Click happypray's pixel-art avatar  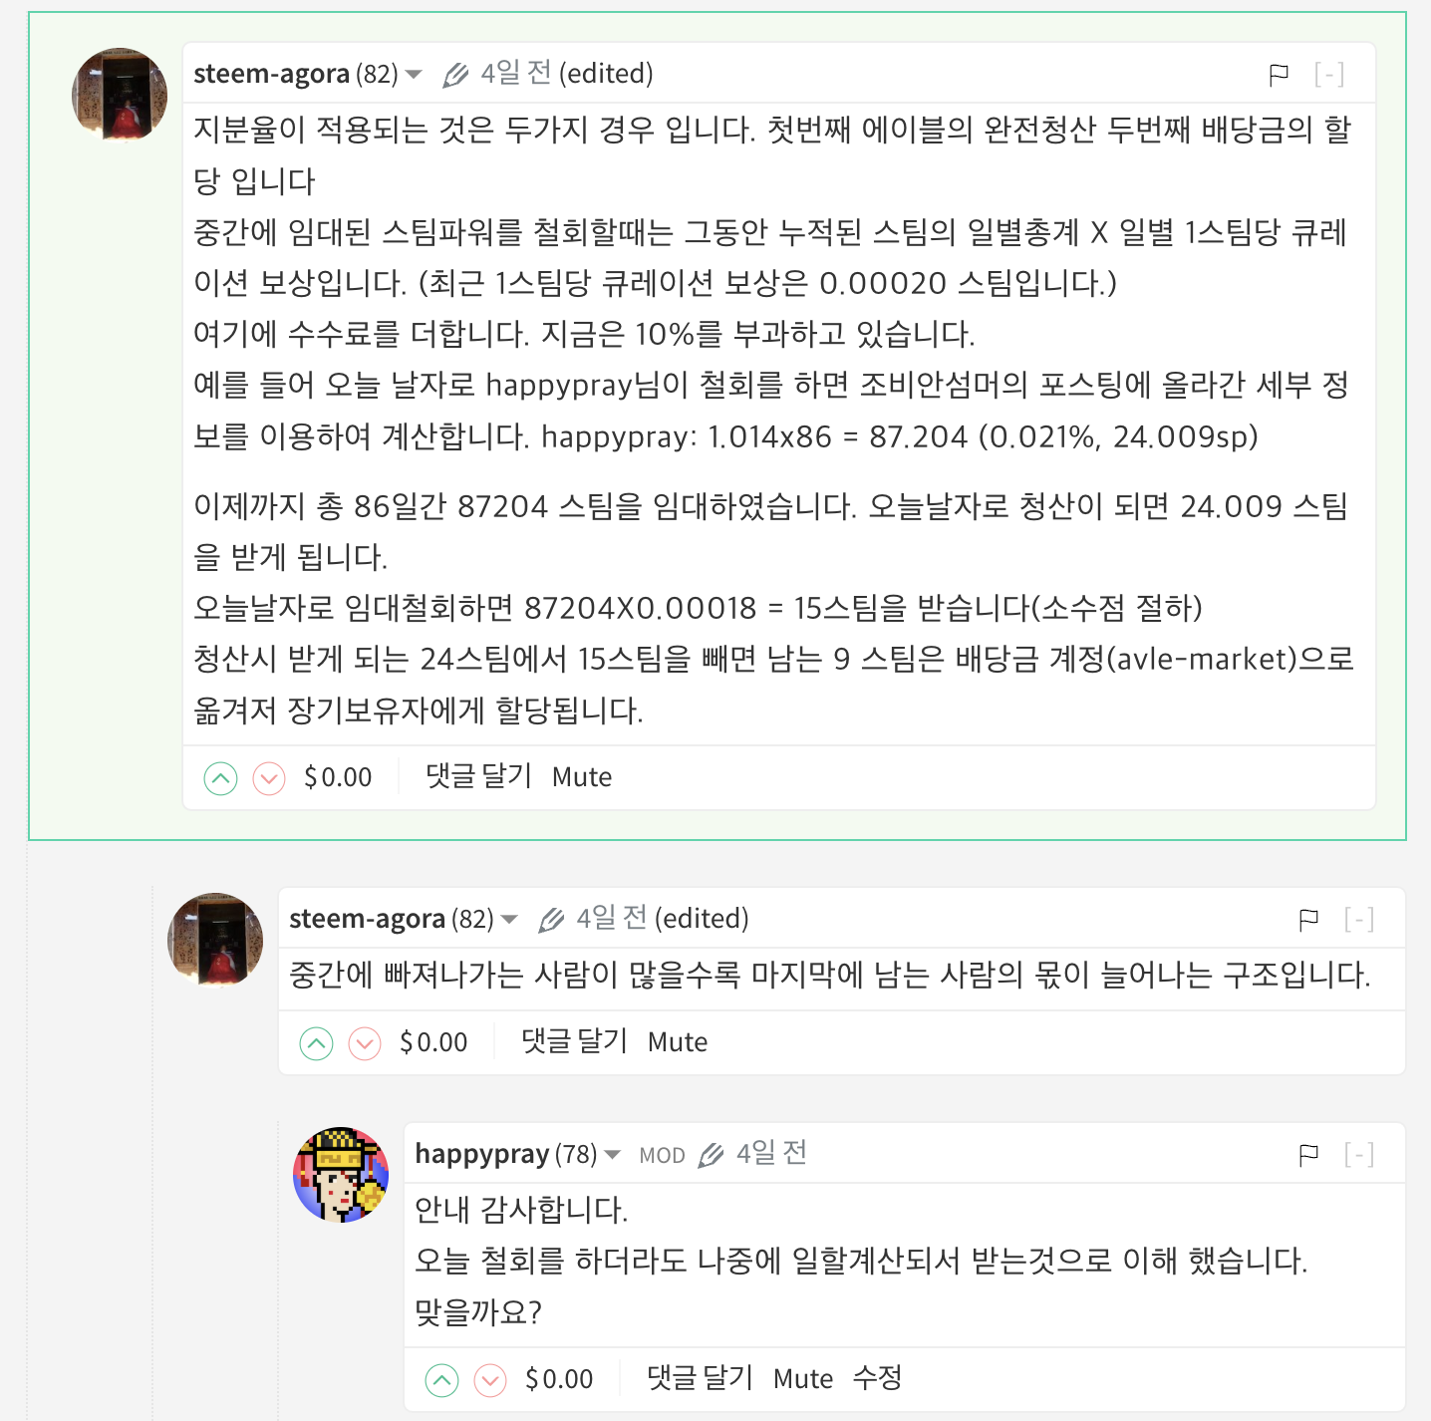[341, 1175]
